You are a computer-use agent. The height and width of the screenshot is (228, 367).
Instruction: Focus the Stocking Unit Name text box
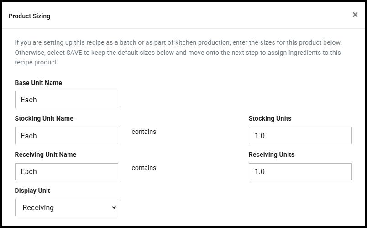click(66, 136)
